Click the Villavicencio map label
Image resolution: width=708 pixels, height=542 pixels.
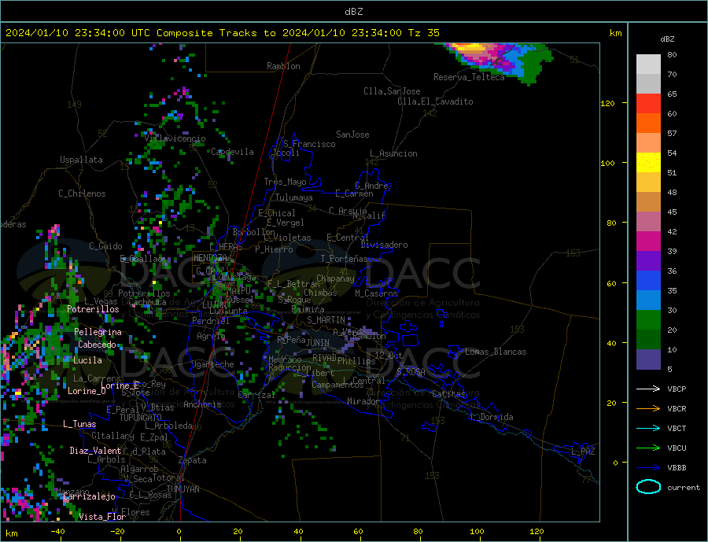coord(175,138)
